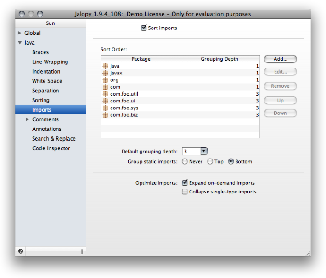
Task: Enable Collapse single-type imports
Action: (x=185, y=192)
